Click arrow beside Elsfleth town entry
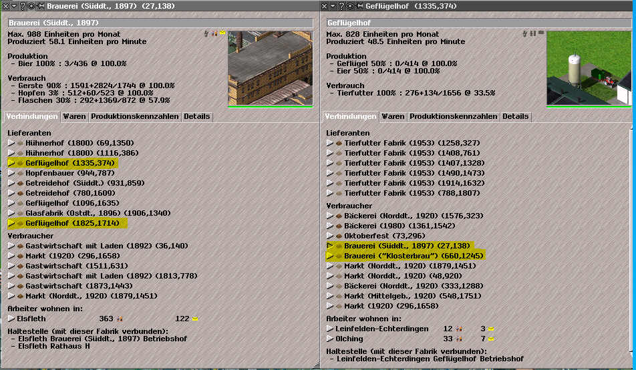The height and width of the screenshot is (370, 636). pos(11,319)
